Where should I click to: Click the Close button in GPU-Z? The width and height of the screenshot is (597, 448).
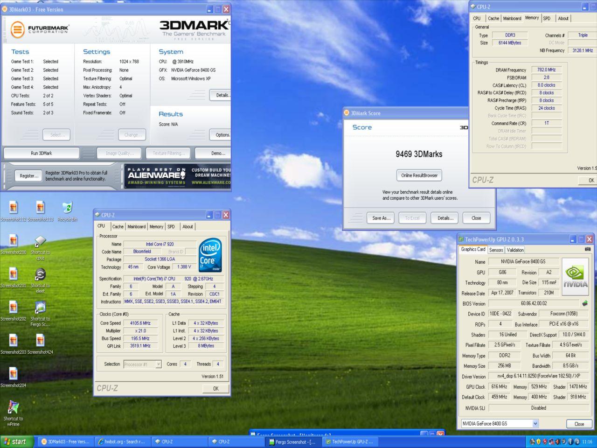[x=579, y=424]
